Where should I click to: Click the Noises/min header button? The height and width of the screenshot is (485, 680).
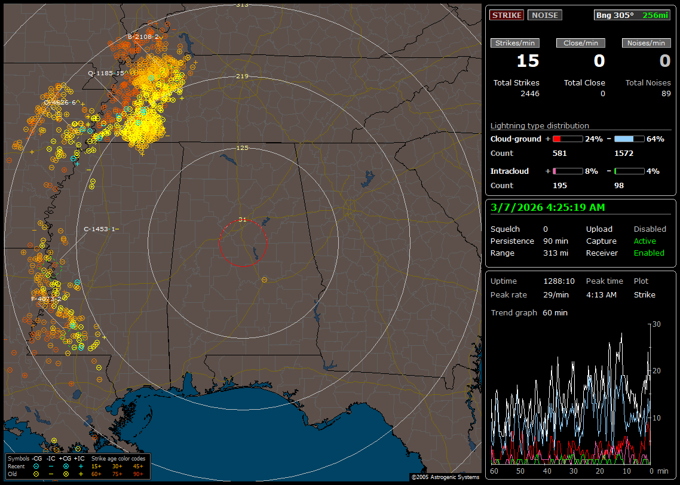click(647, 43)
